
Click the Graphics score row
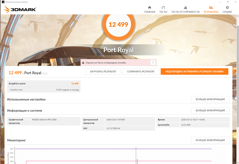pos(44,84)
